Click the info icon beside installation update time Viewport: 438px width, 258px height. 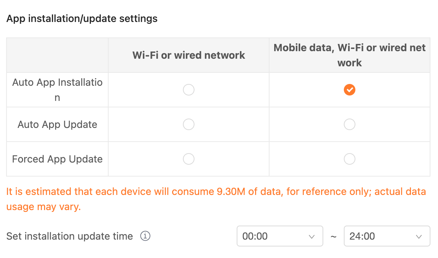click(x=145, y=236)
